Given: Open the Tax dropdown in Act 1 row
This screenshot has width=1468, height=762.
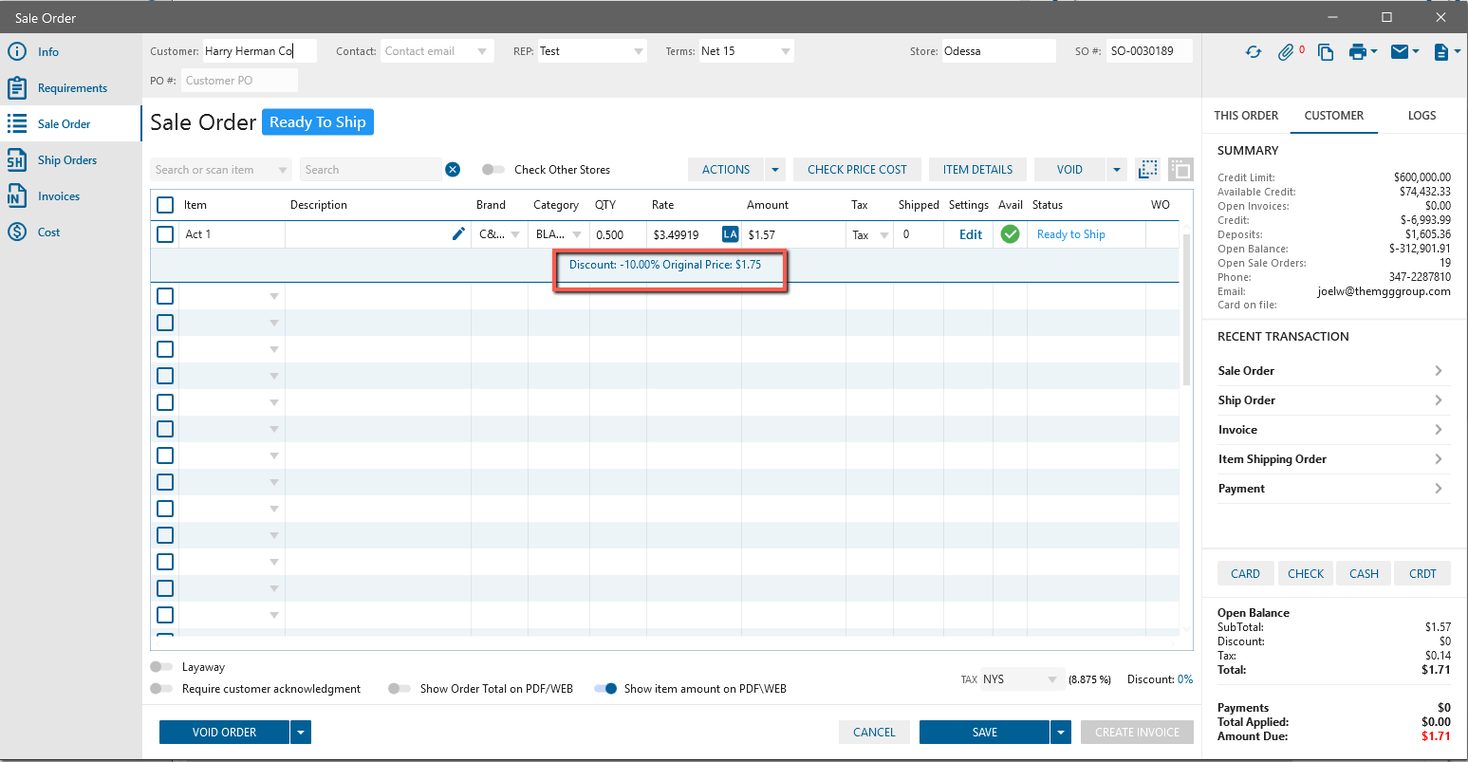Looking at the screenshot, I should click(884, 234).
